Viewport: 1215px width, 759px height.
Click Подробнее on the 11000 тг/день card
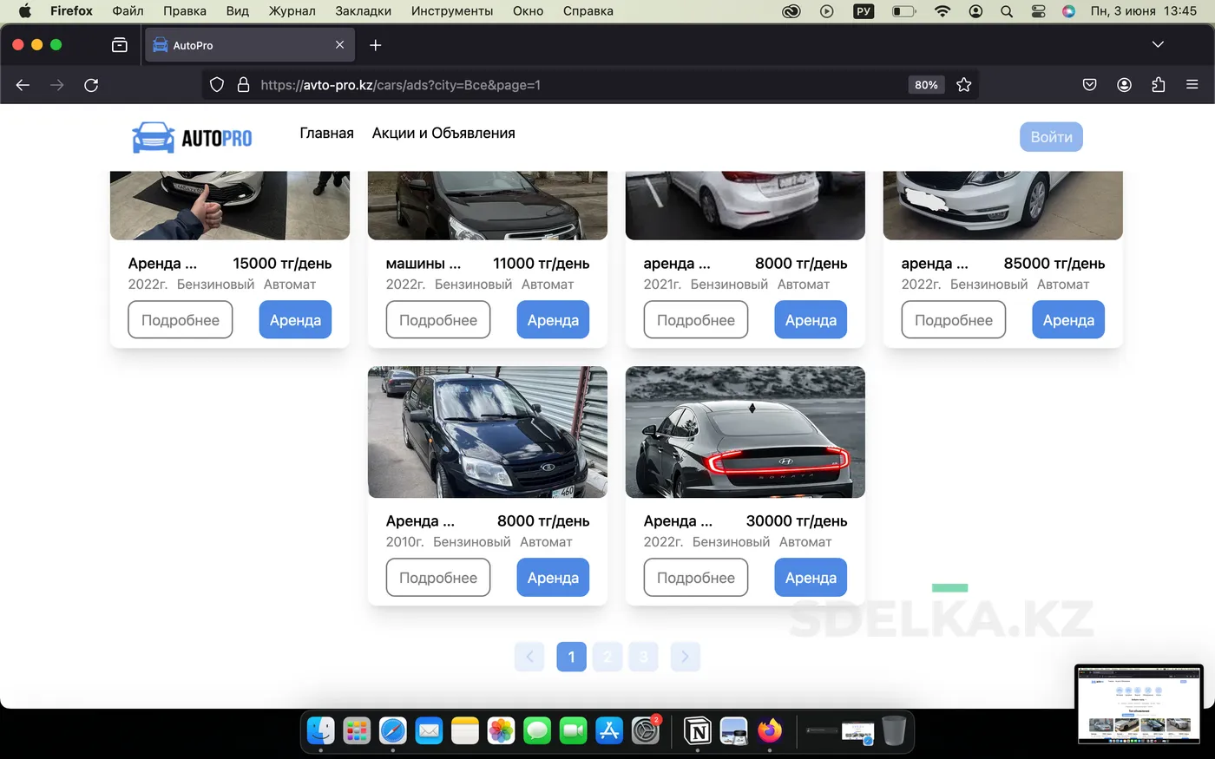[x=438, y=320]
